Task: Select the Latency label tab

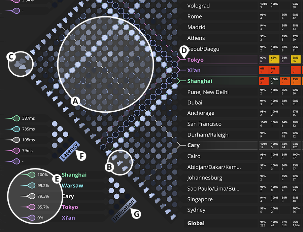Action: [69, 150]
